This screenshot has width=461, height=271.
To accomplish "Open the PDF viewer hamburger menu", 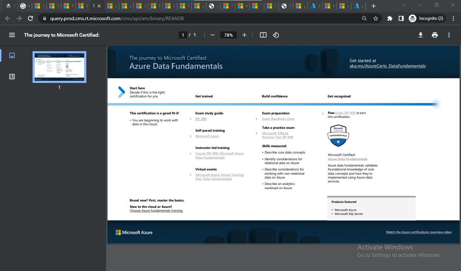I will [x=12, y=35].
